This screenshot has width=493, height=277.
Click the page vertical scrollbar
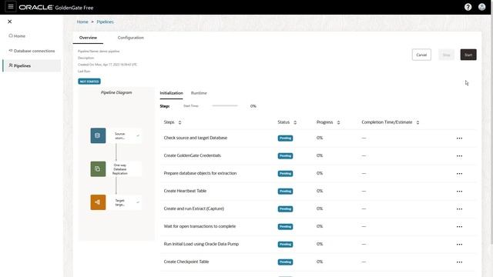point(491,128)
